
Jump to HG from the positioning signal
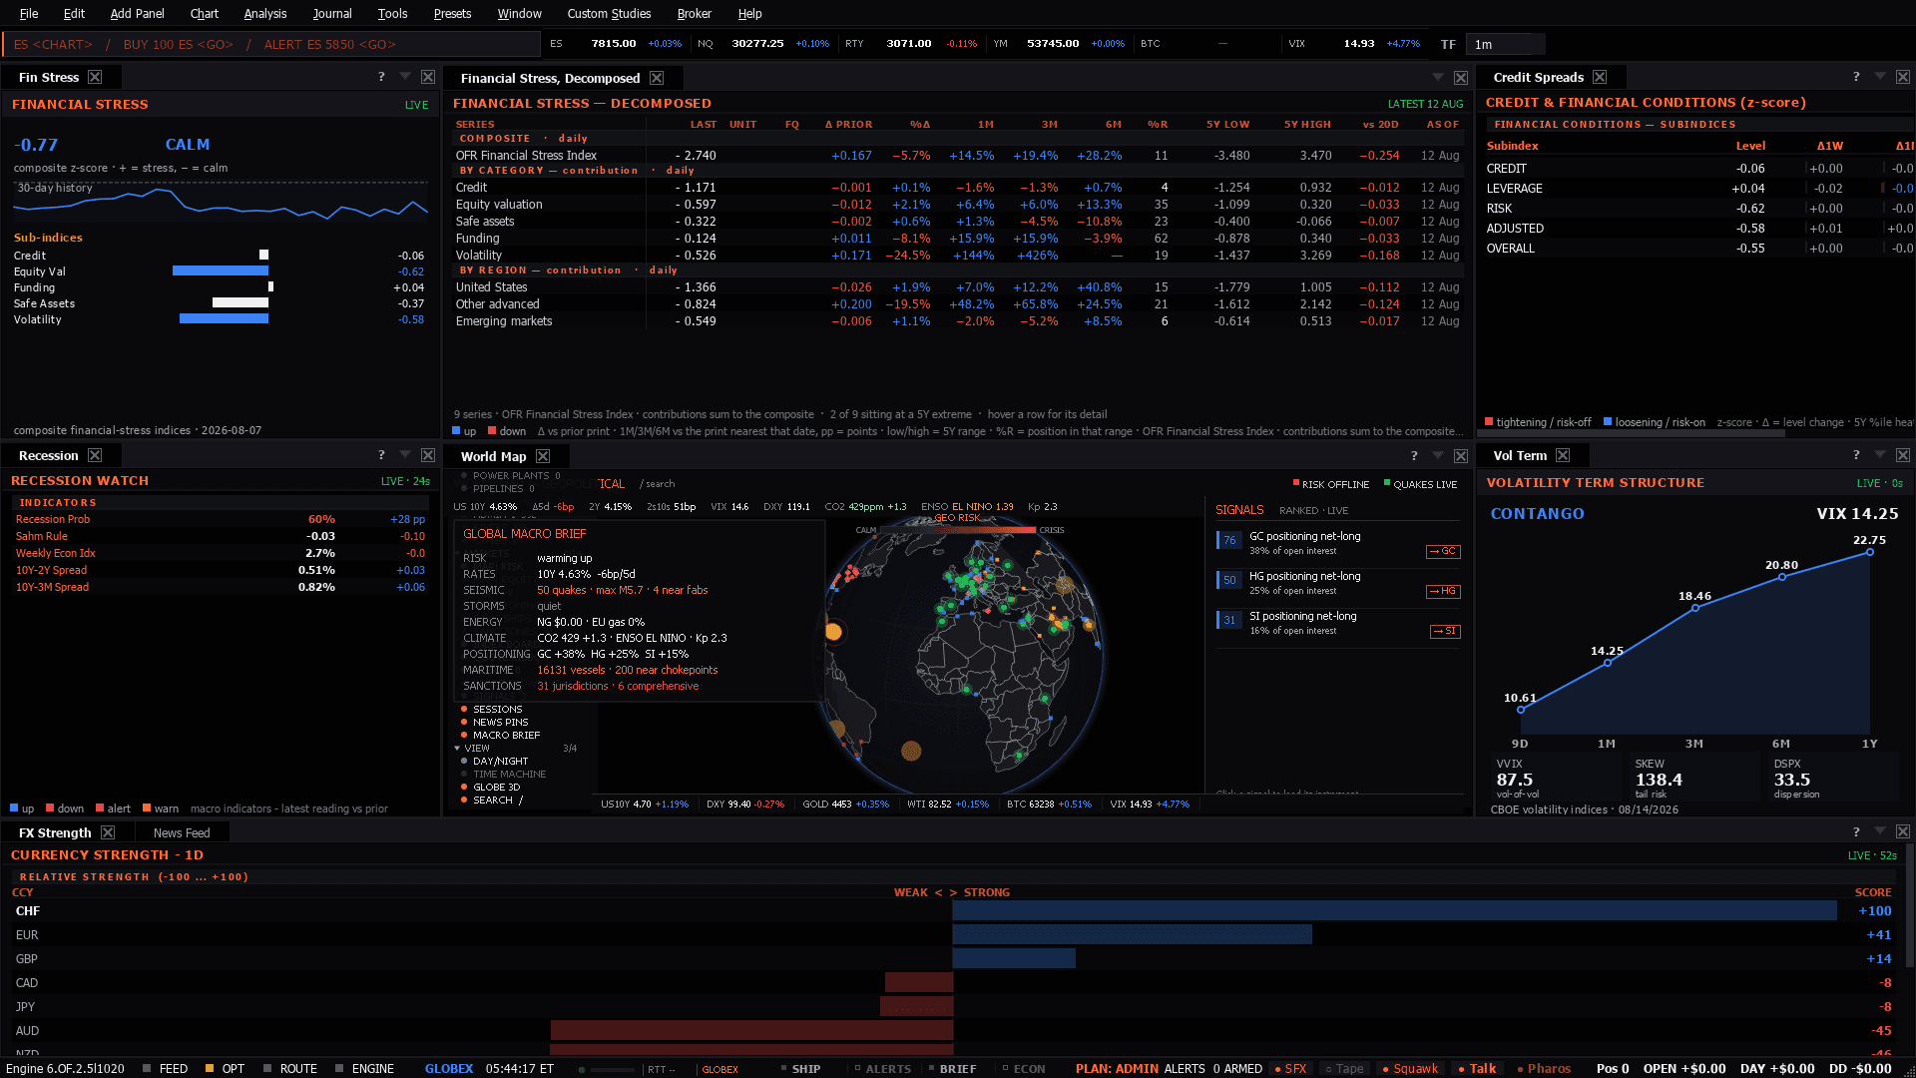pos(1443,591)
